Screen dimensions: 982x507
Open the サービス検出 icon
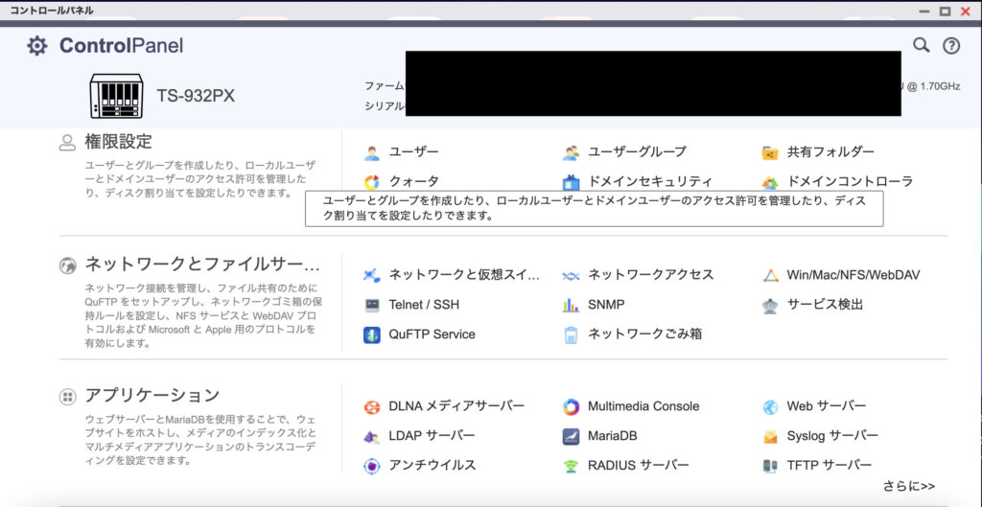pyautogui.click(x=770, y=305)
